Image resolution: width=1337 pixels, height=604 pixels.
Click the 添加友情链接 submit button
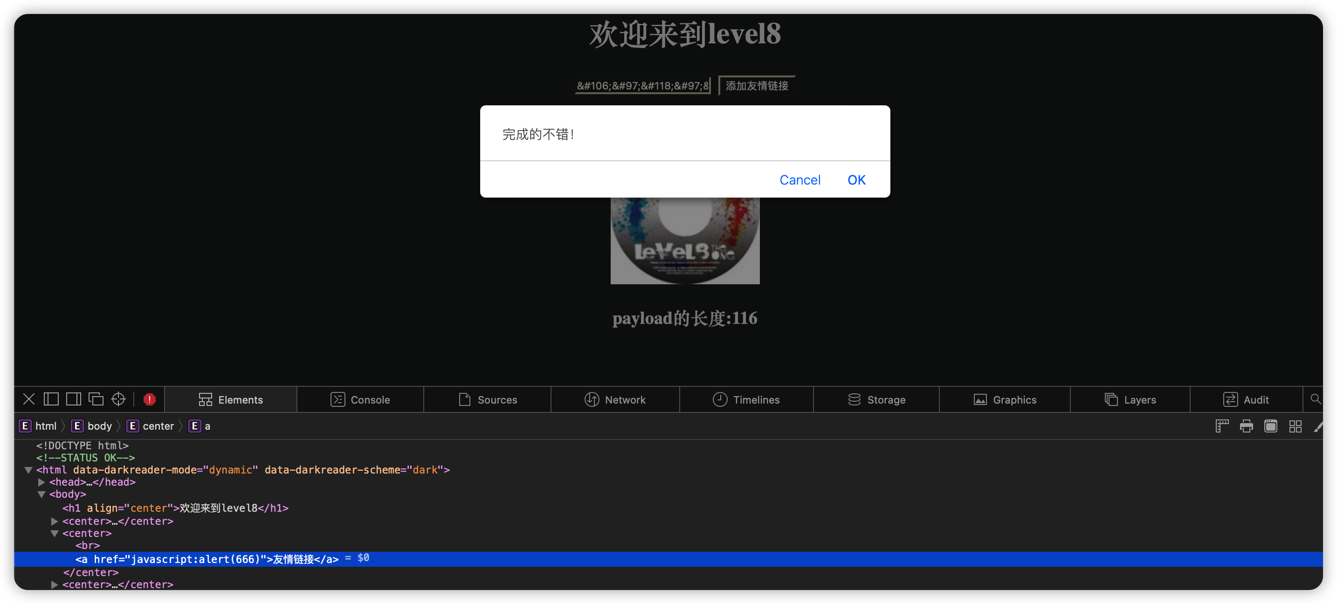[x=757, y=86]
